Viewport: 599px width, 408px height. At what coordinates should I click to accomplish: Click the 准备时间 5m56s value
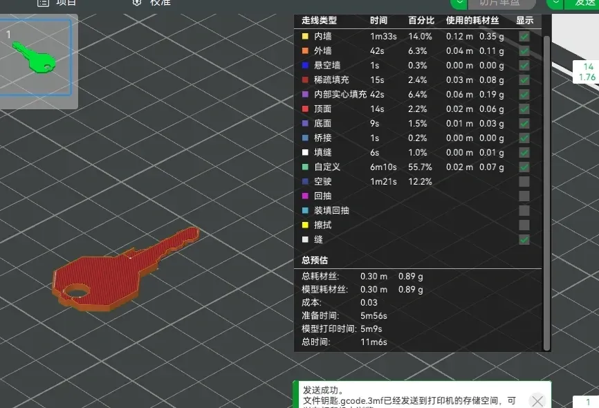374,315
